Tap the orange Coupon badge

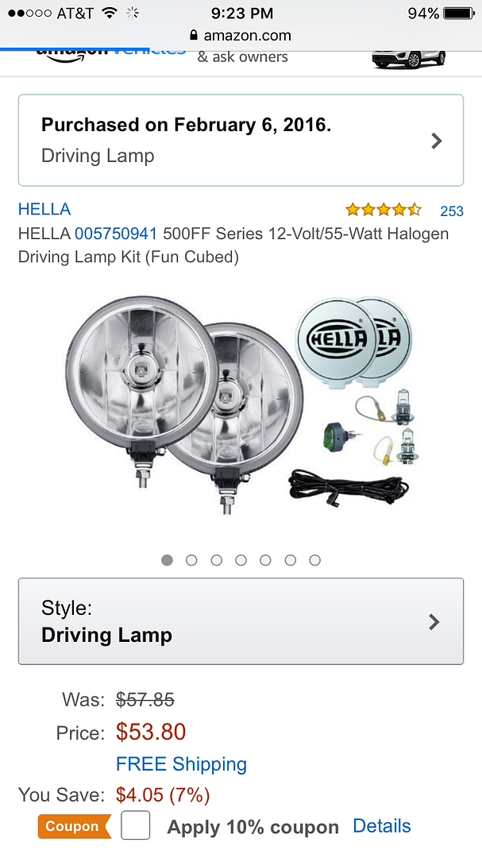74,826
